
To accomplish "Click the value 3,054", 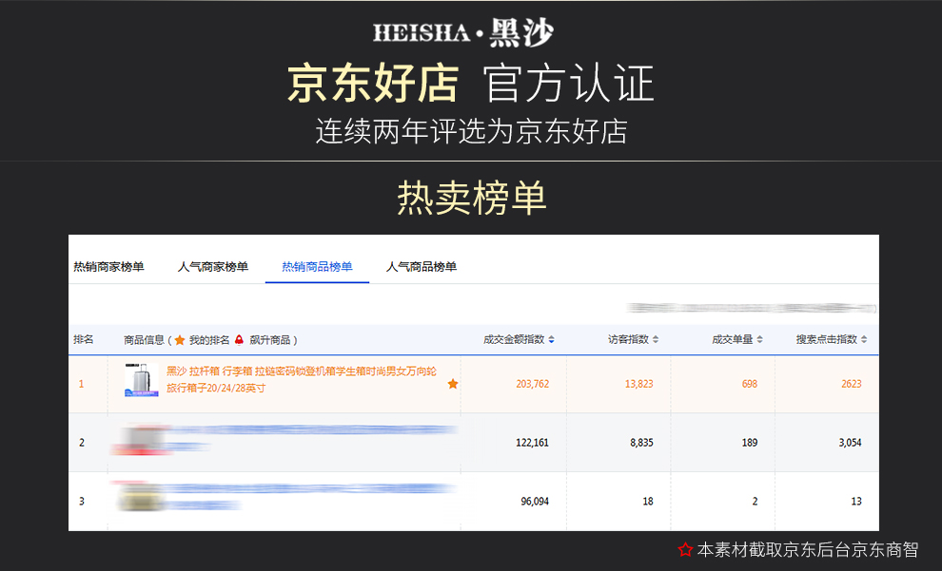I will pos(850,443).
